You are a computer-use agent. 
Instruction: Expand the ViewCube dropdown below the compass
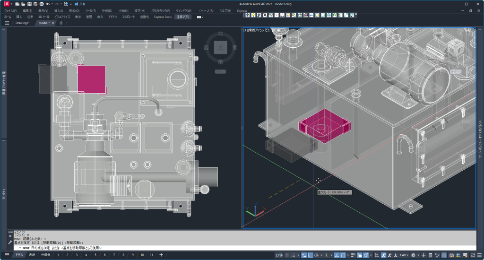pos(220,71)
